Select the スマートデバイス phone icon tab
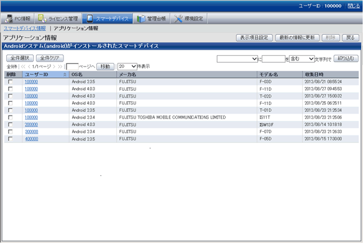The image size is (363, 243). (90, 19)
